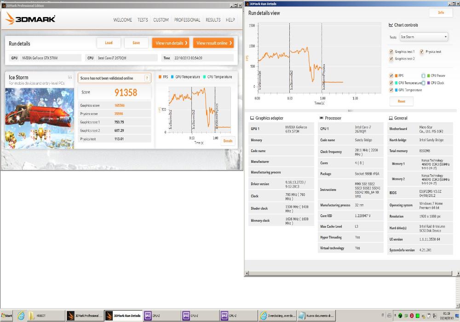Click the Driver version row value
The image size is (460, 322).
295,184
